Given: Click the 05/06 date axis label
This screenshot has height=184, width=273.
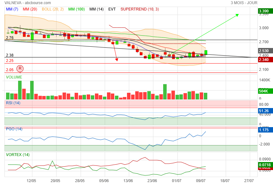Looking at the screenshot, I should pos(104,181).
